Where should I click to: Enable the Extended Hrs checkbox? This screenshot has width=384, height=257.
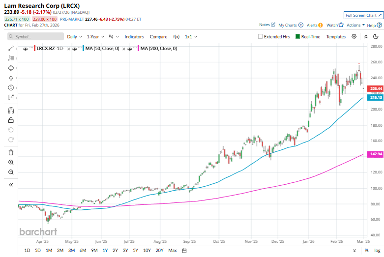tap(261, 36)
